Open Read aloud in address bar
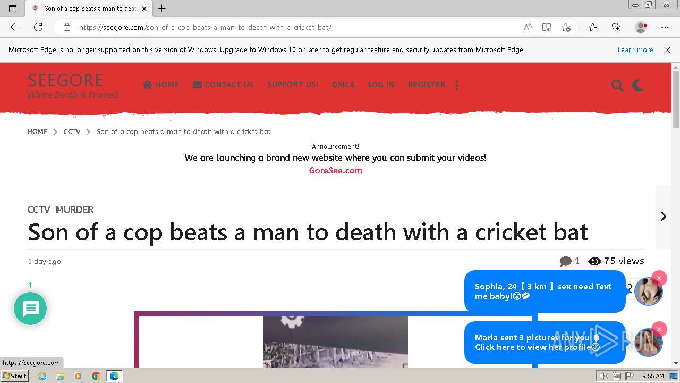The width and height of the screenshot is (680, 383). coord(528,27)
